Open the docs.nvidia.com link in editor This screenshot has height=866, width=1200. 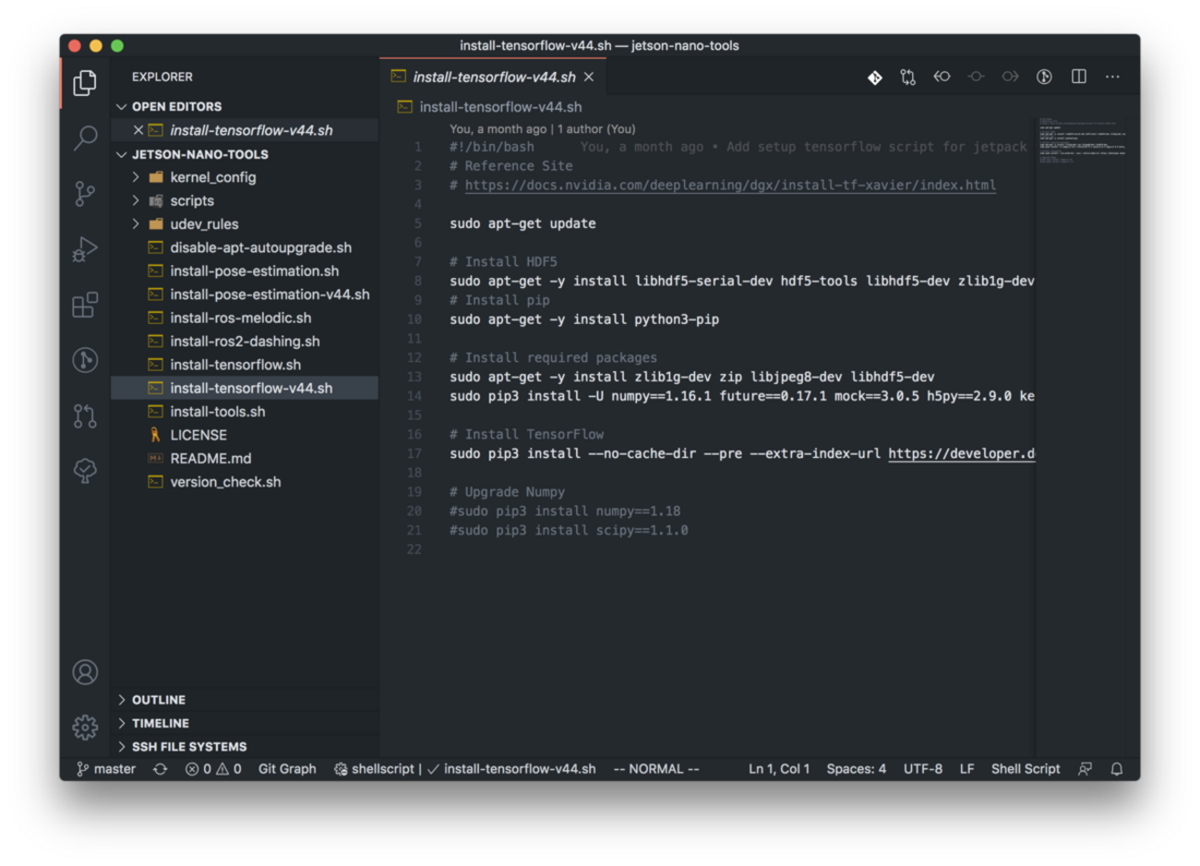729,186
